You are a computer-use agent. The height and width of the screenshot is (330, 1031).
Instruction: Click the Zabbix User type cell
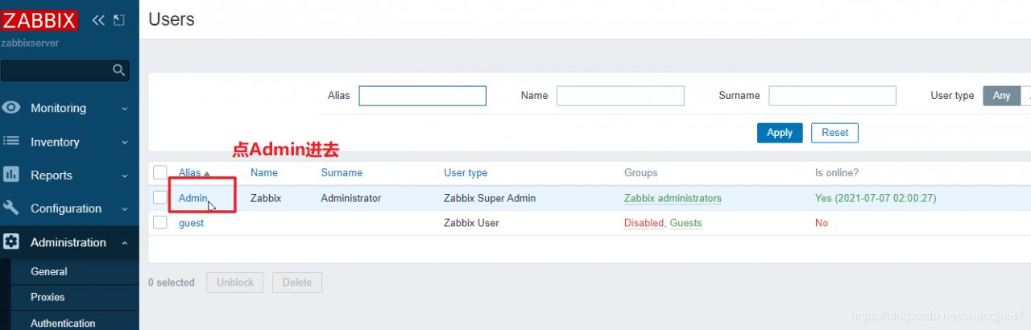click(x=471, y=223)
